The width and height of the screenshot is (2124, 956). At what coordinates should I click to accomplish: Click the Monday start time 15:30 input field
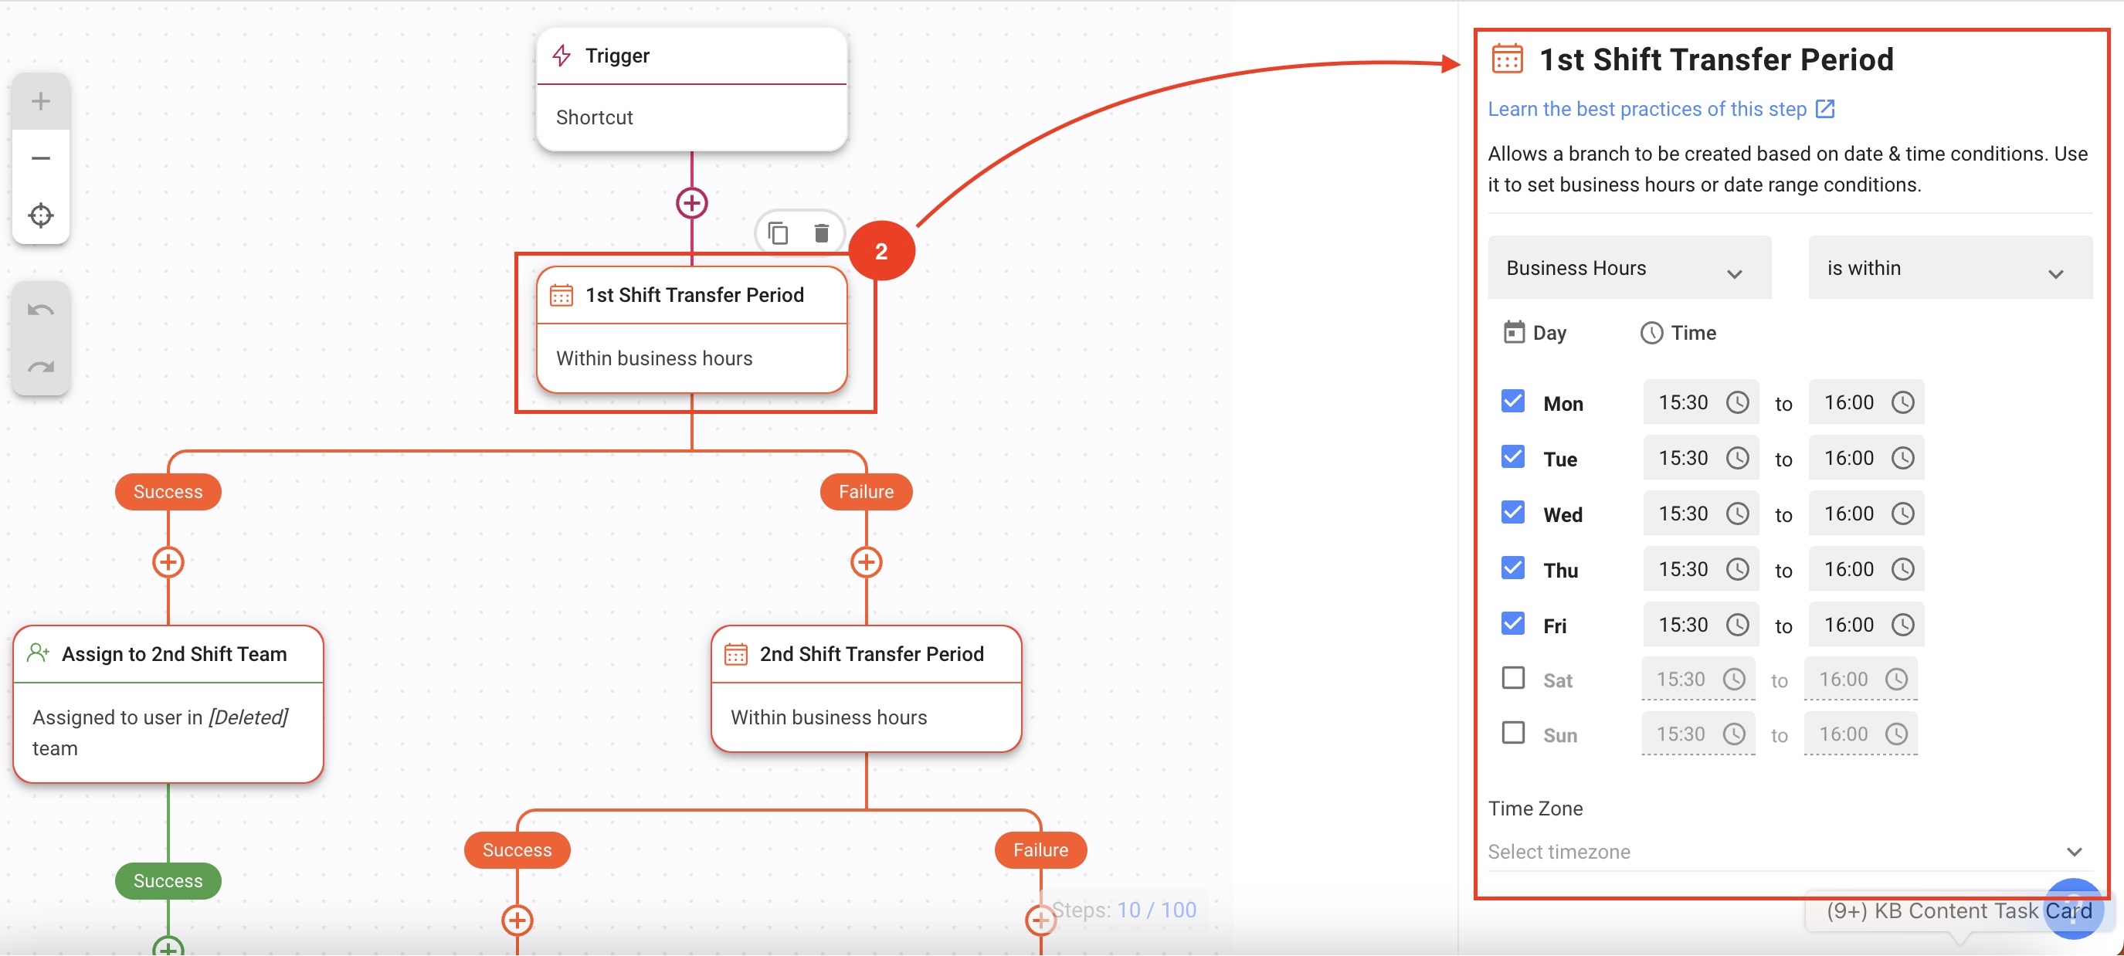[x=1685, y=401]
